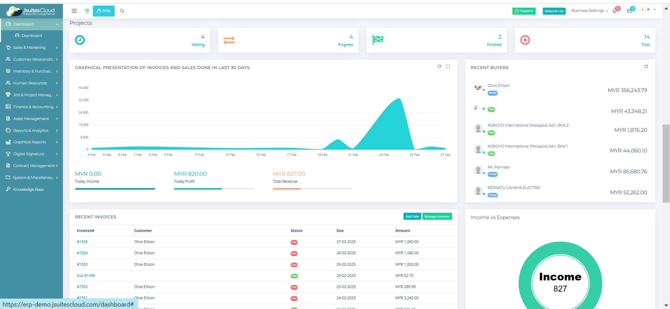Screen dimensions: 670x309
Task: Open invoice #1555 link
Action: click(82, 242)
